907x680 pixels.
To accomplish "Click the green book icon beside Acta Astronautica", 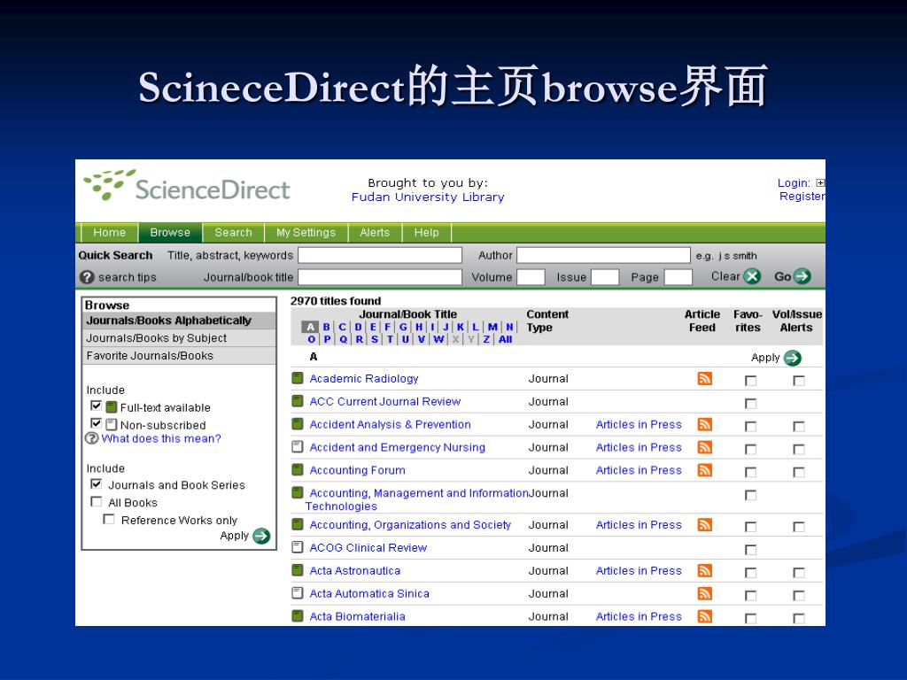I will (298, 570).
